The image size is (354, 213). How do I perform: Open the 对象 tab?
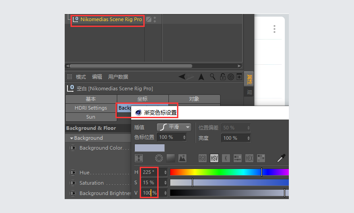(x=195, y=99)
